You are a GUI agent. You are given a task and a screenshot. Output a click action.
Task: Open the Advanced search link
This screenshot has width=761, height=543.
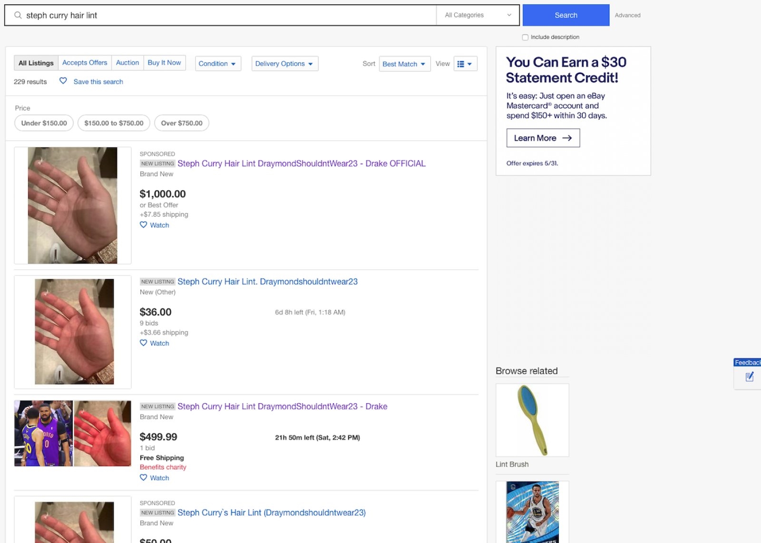coord(627,15)
